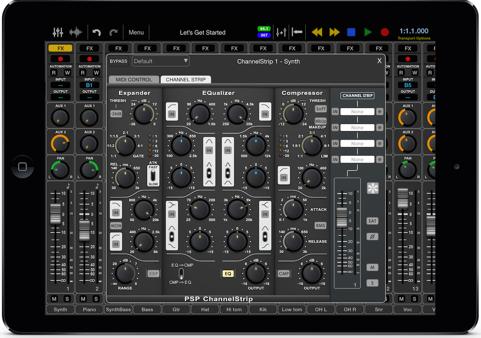The image size is (481, 338).
Task: Click the undo arrow icon
Action: click(97, 33)
